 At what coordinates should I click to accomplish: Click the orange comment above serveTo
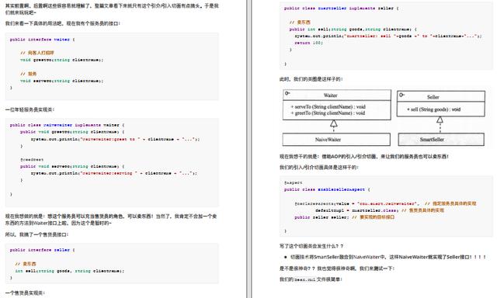(x=29, y=74)
